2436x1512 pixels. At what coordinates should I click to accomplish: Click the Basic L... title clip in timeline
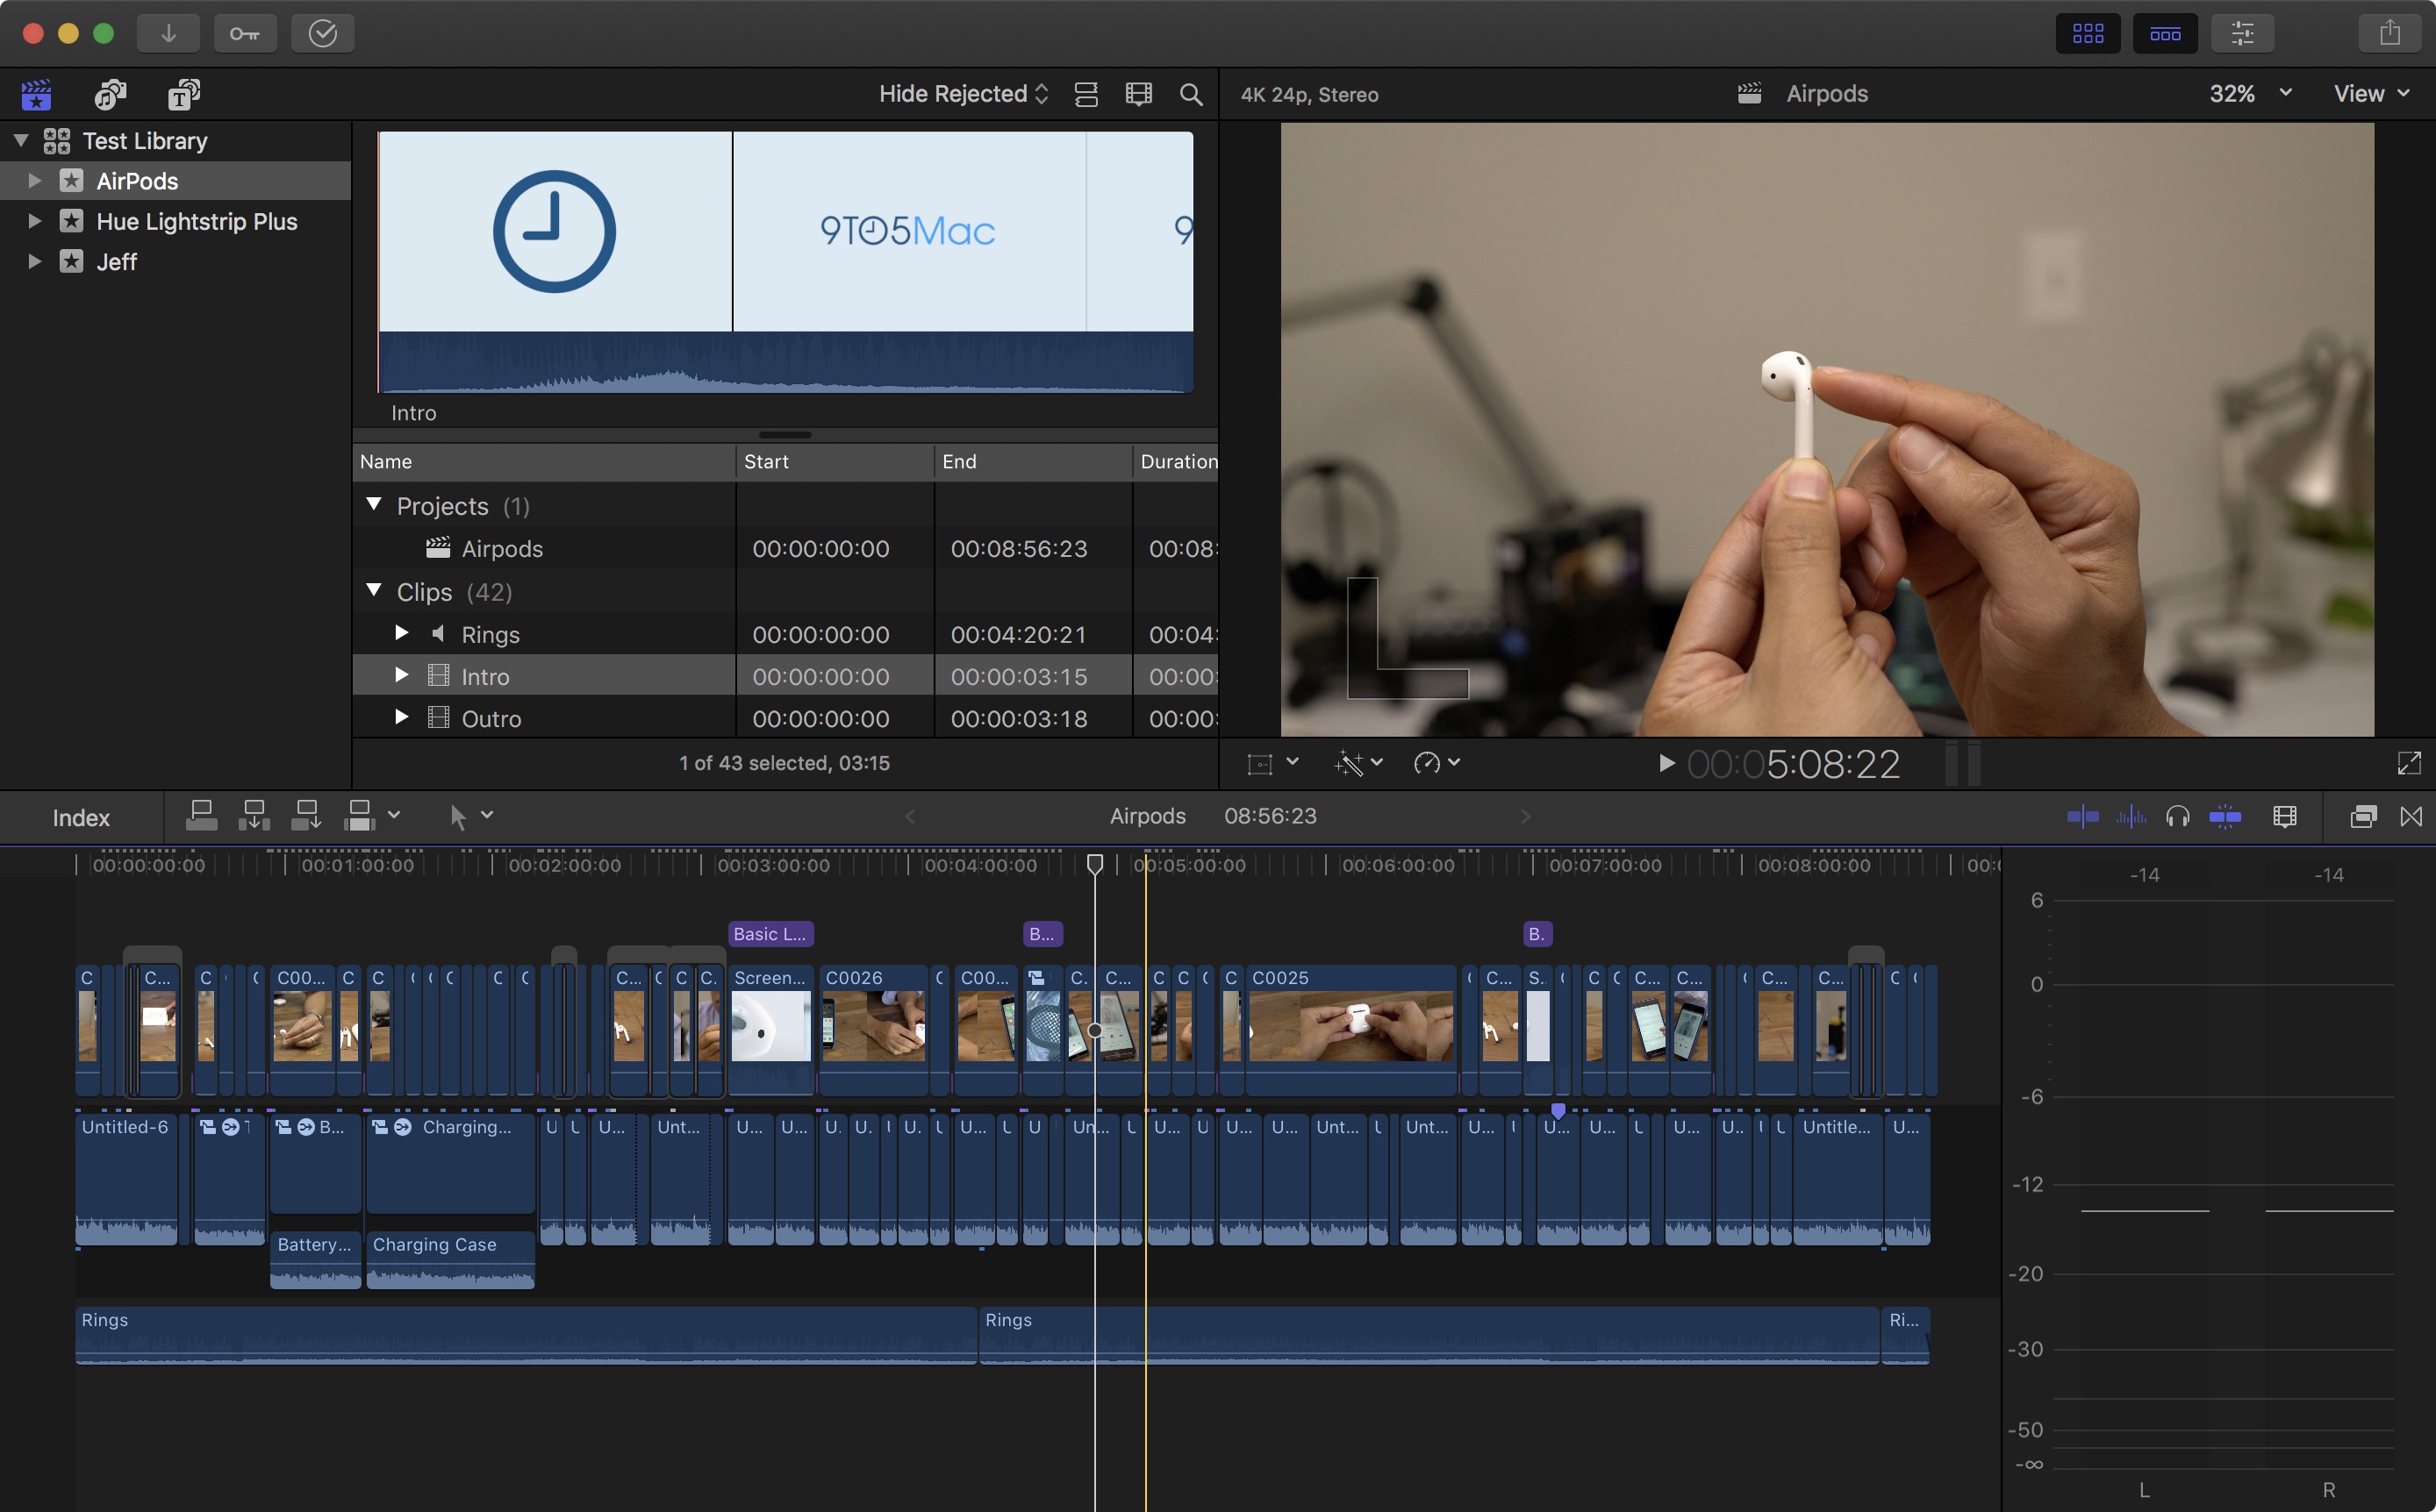770,934
